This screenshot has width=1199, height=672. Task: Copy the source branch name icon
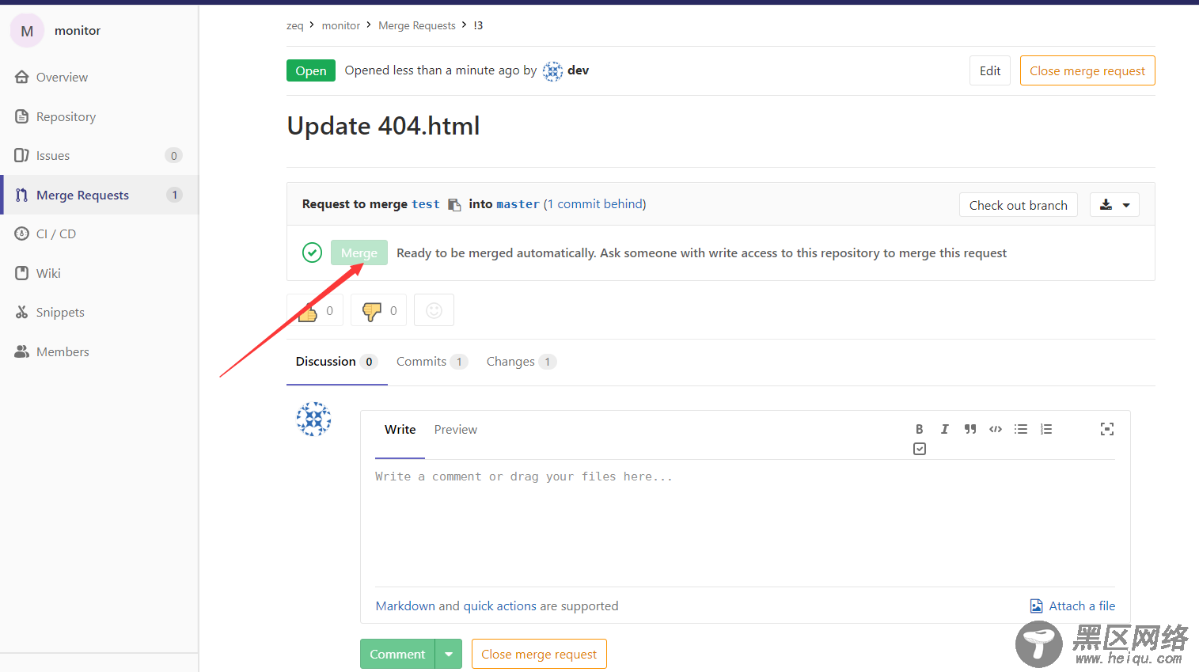pos(454,204)
